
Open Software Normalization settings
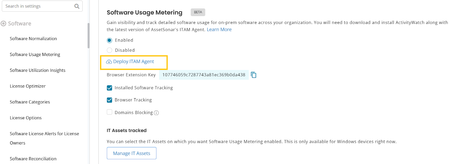[33, 38]
